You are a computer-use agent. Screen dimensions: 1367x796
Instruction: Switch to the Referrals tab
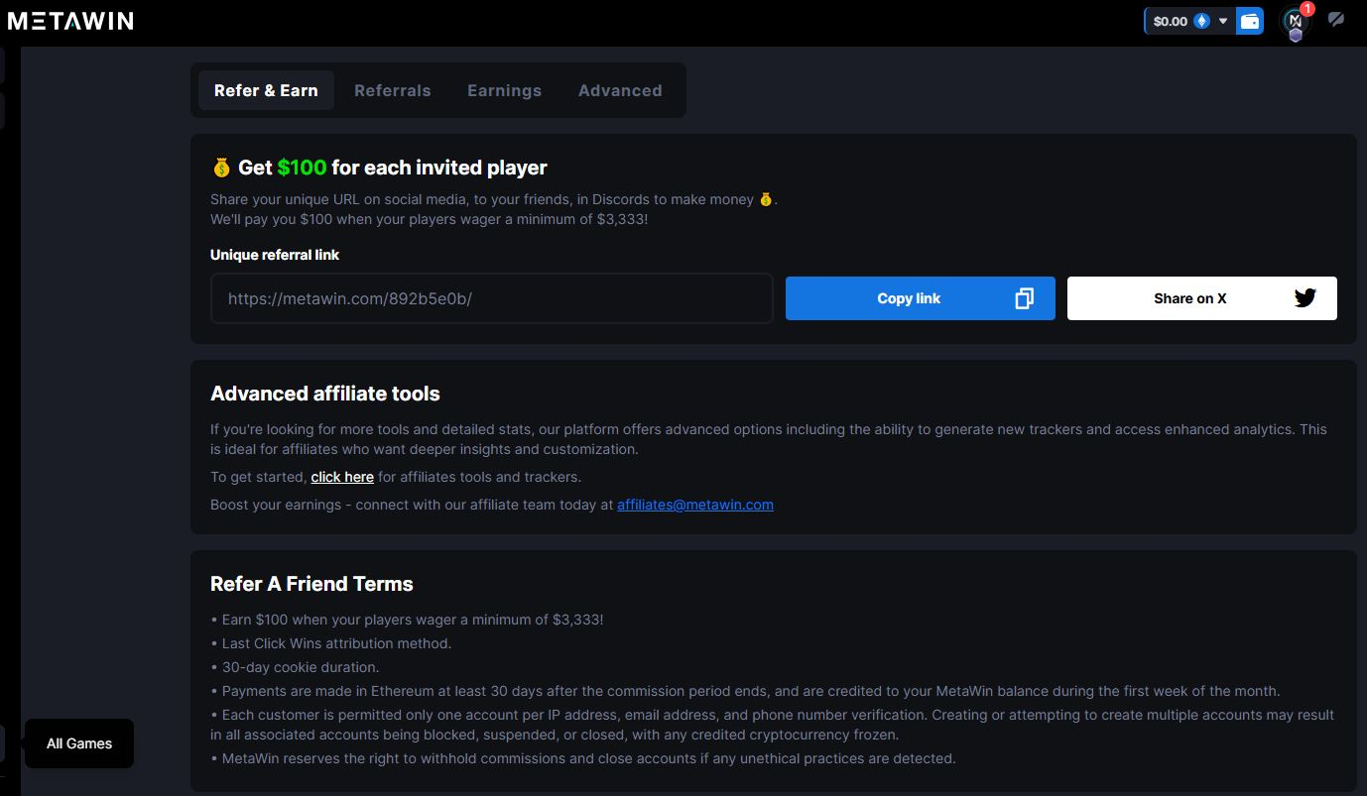point(392,90)
